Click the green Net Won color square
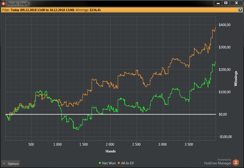This screenshot has height=168, width=244. [x=100, y=163]
